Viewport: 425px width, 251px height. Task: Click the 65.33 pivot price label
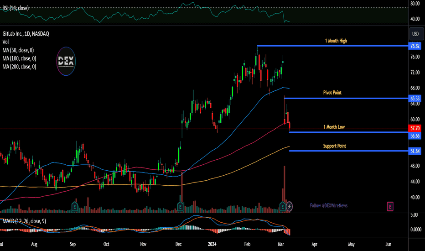tap(415, 99)
